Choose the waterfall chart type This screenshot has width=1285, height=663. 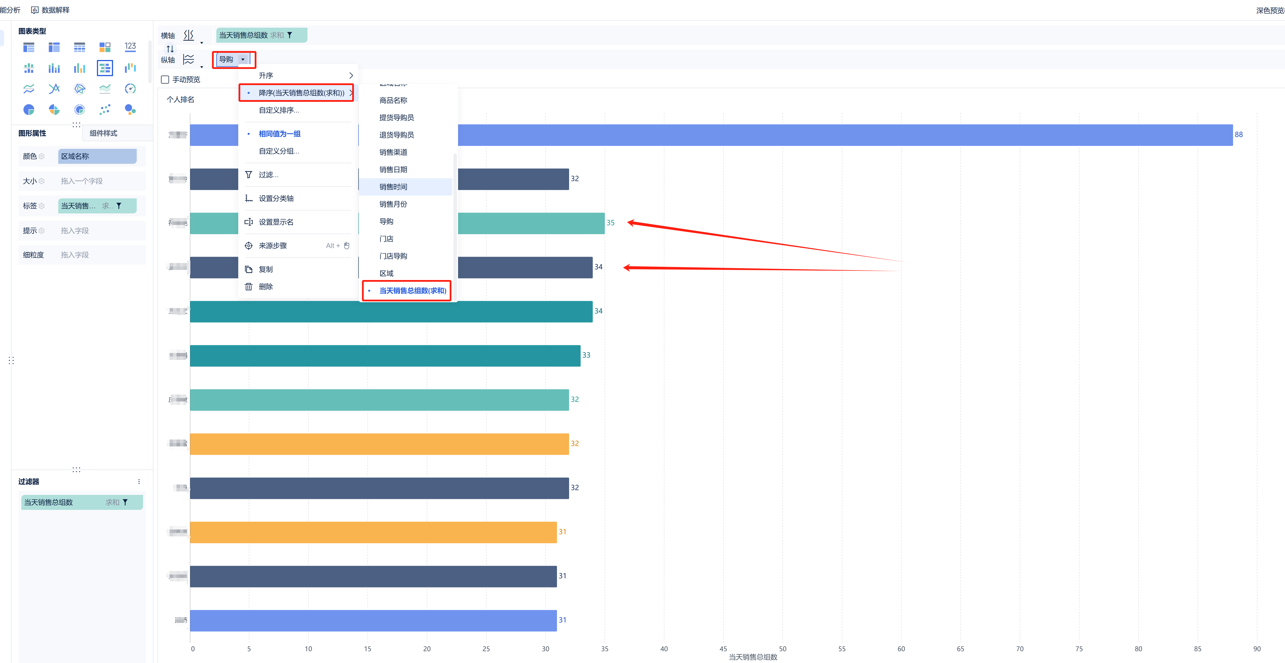coord(130,68)
